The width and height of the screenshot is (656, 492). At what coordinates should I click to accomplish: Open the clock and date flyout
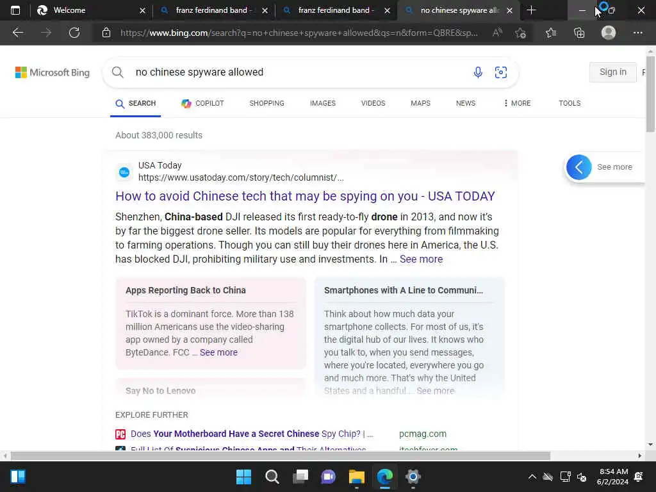612,477
